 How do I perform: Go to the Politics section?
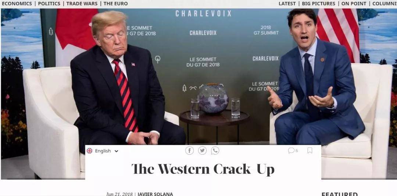[49, 4]
